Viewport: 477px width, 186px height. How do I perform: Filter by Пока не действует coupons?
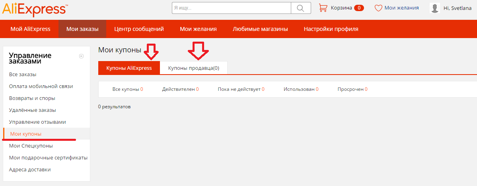point(241,89)
